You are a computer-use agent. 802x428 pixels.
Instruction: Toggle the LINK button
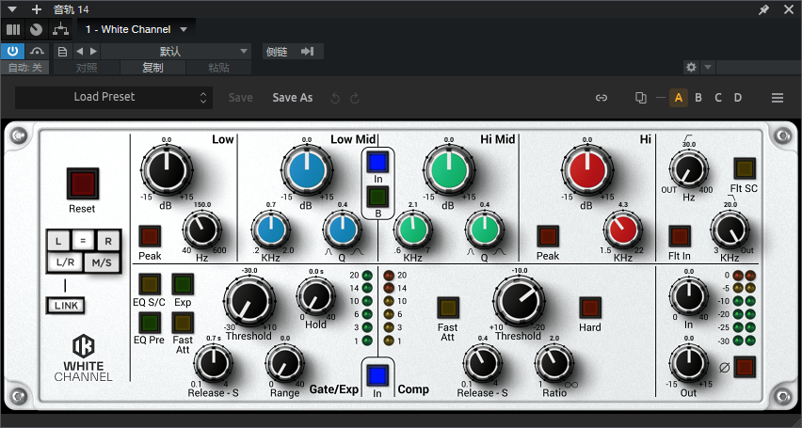[x=66, y=306]
